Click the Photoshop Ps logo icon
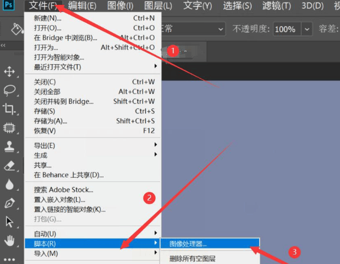This screenshot has width=340, height=264. (8, 5)
